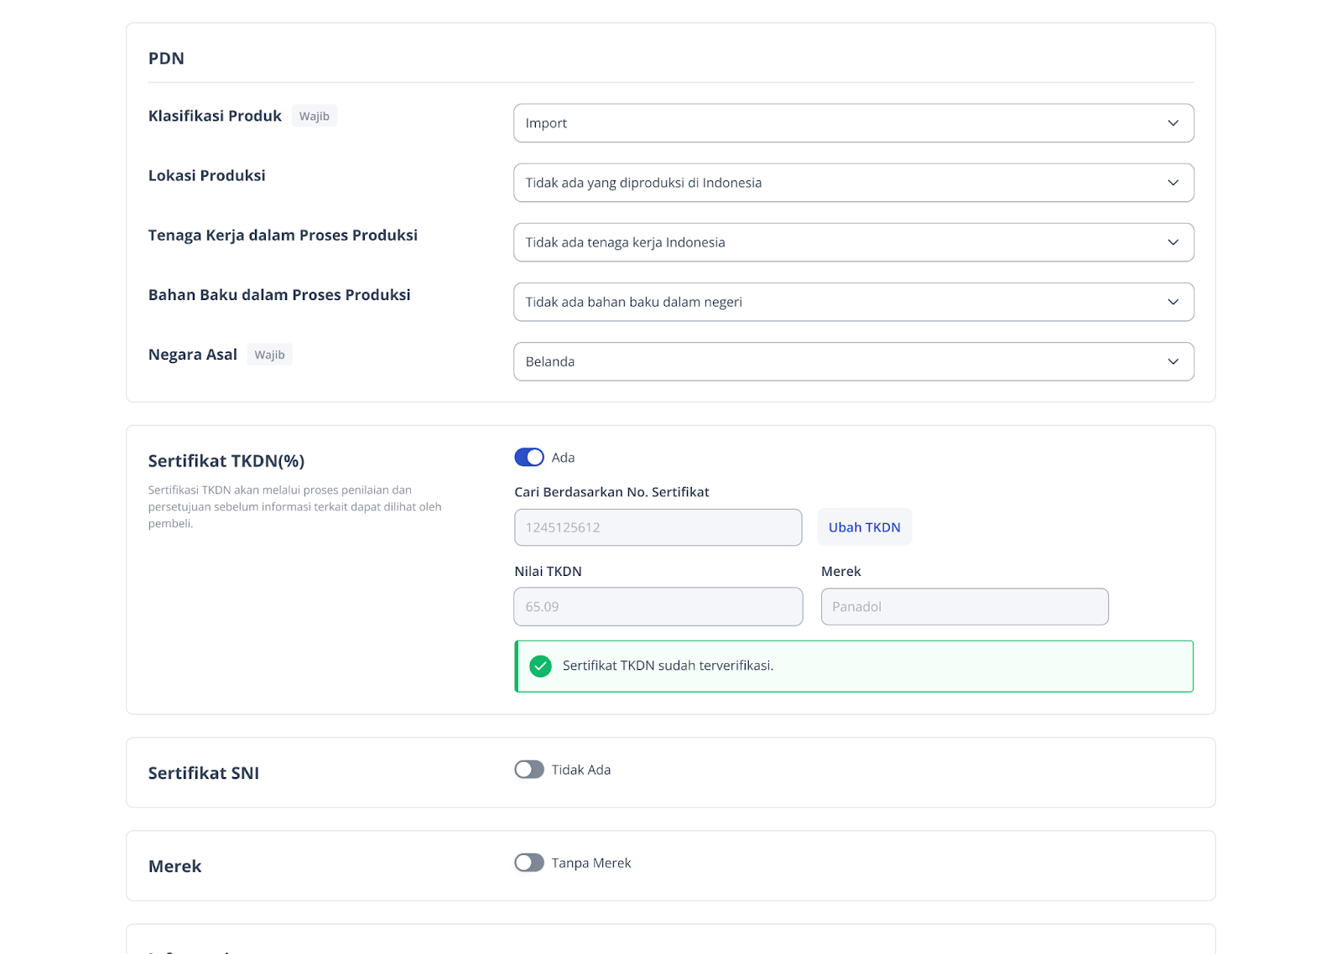
Task: Toggle the Tanpa Merek switch
Action: coord(529,863)
